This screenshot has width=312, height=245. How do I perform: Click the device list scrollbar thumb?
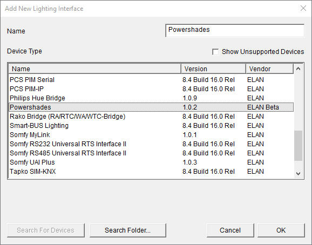click(298, 146)
